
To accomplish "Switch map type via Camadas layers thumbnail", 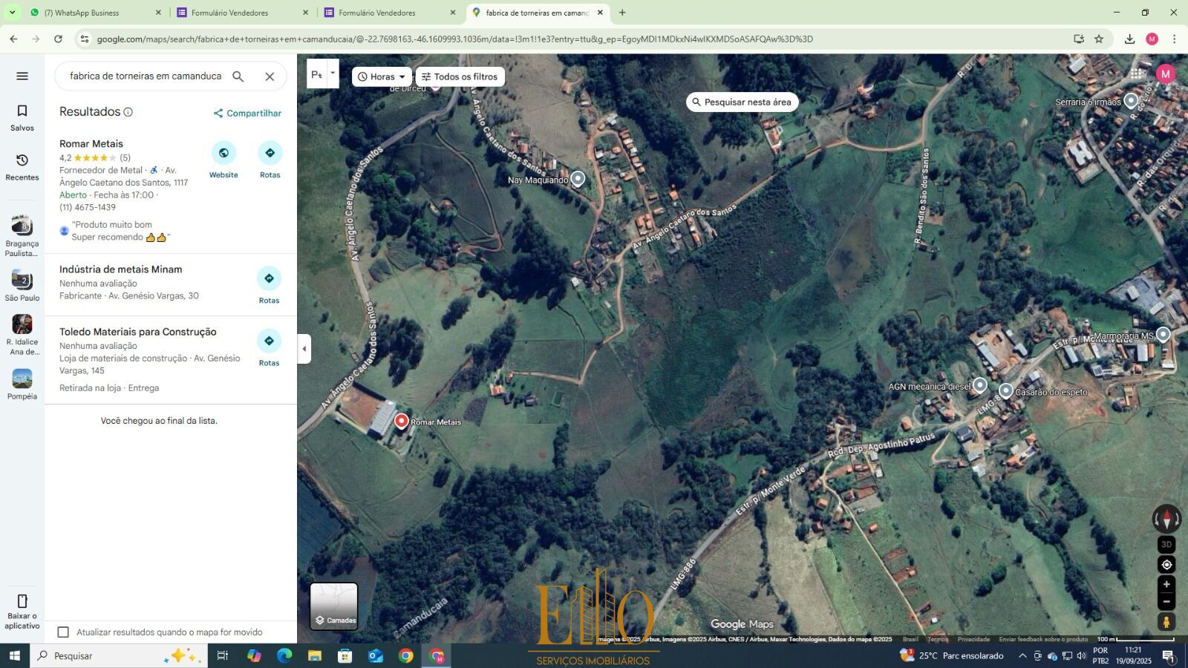I will coord(334,606).
